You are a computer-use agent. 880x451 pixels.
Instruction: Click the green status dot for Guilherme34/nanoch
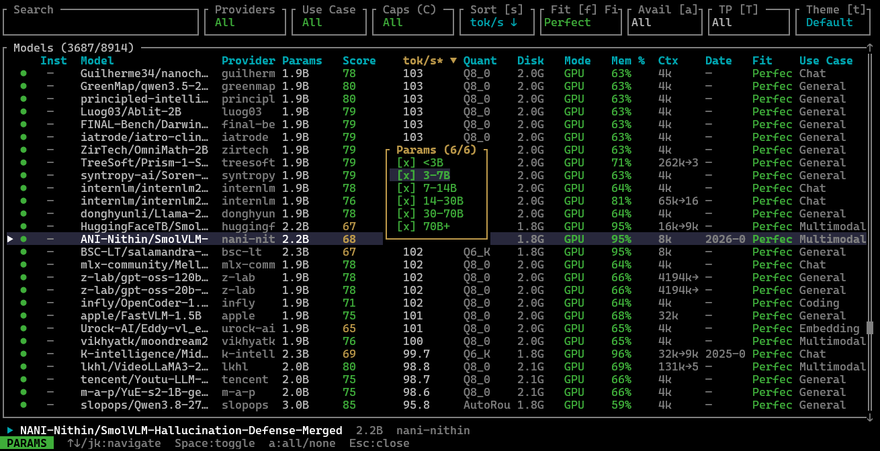pyautogui.click(x=24, y=74)
